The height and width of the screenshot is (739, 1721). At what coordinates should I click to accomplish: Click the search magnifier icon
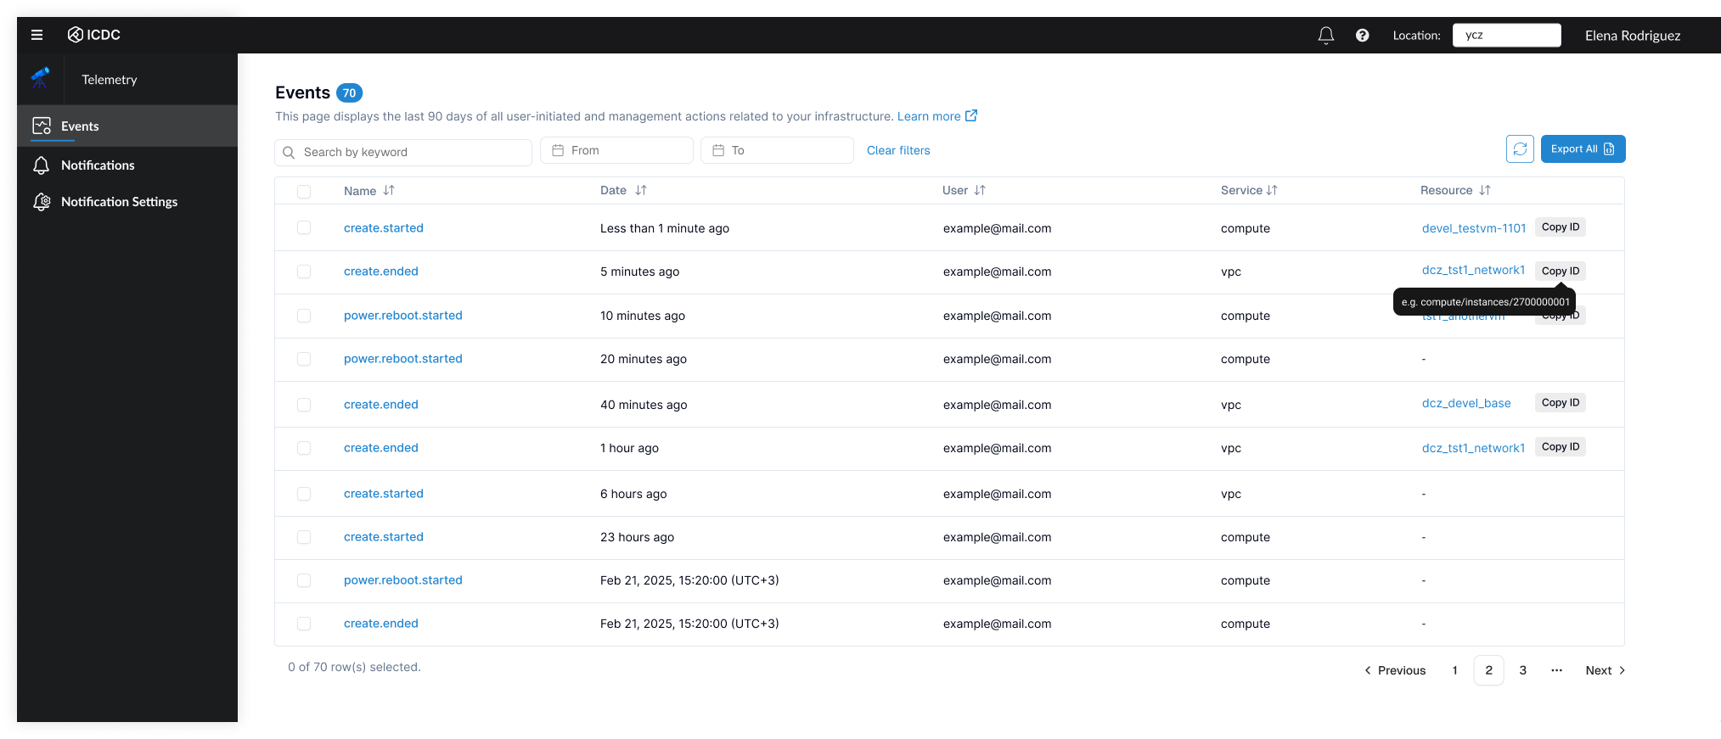point(289,152)
